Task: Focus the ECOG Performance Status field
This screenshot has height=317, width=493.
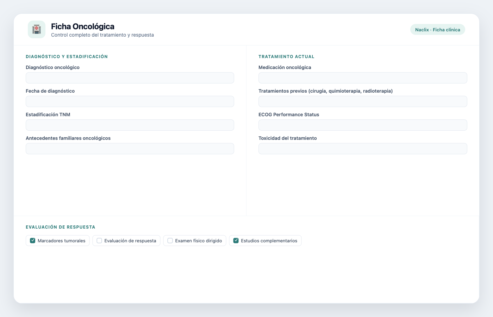Action: [363, 125]
